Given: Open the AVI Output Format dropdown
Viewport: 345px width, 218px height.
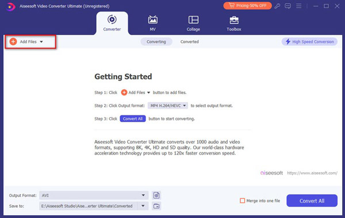Looking at the screenshot, I should (94, 195).
